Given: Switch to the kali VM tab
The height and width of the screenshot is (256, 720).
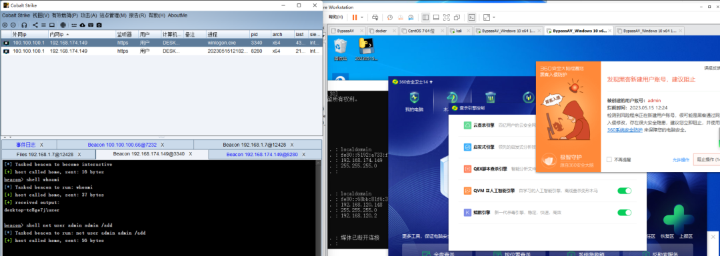Looking at the screenshot, I should (x=459, y=31).
